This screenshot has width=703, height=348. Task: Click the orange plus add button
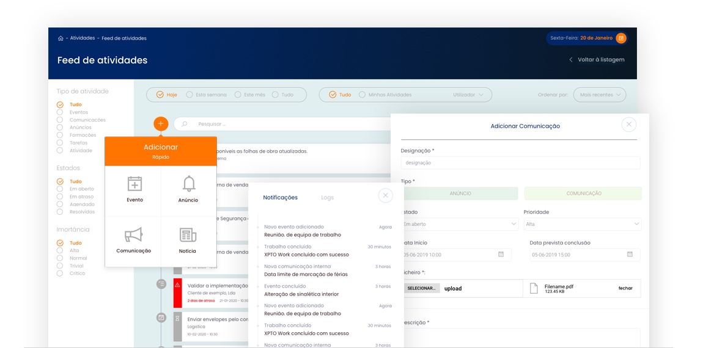pyautogui.click(x=161, y=123)
